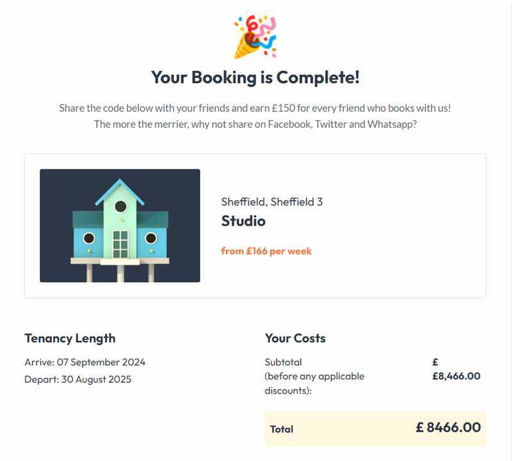Select the 'Sheffield, Sheffield 3' location text
This screenshot has height=461, width=512.
pyautogui.click(x=272, y=201)
